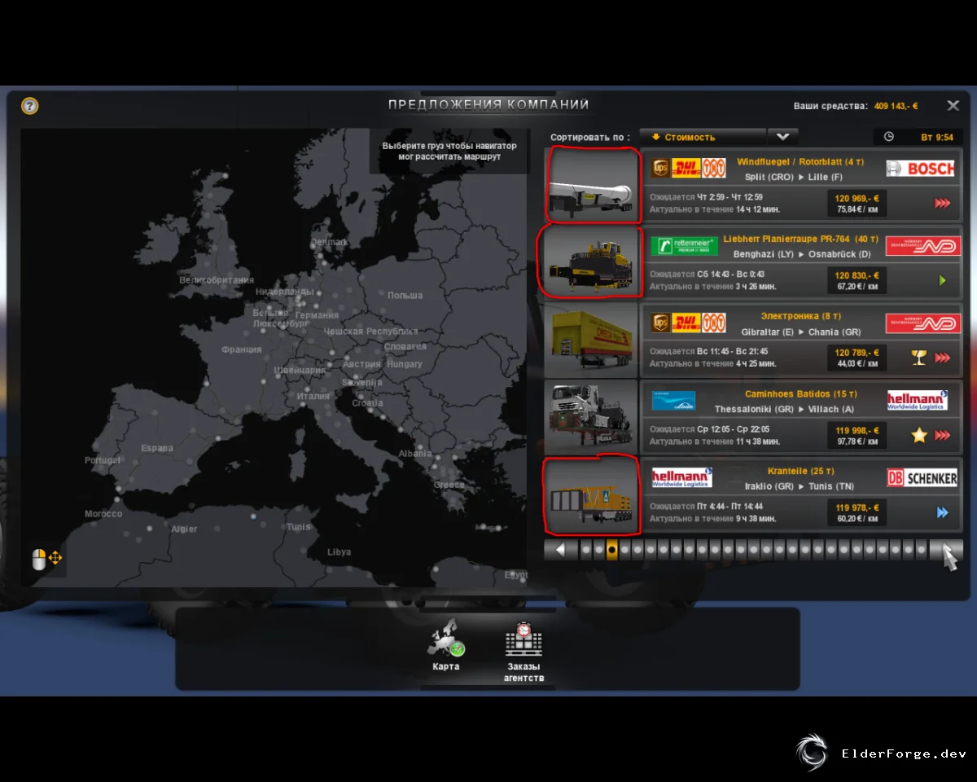Click blue double arrows on Kranteile job

click(942, 512)
